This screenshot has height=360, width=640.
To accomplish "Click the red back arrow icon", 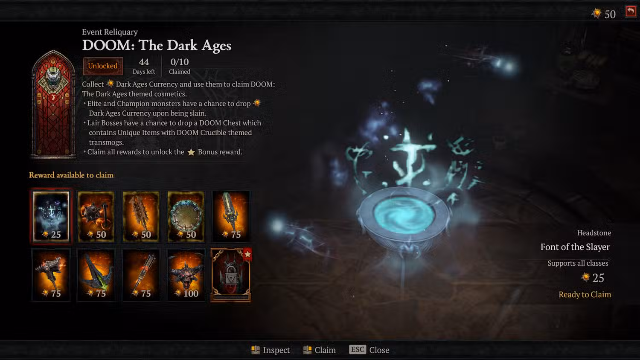I will (x=631, y=11).
